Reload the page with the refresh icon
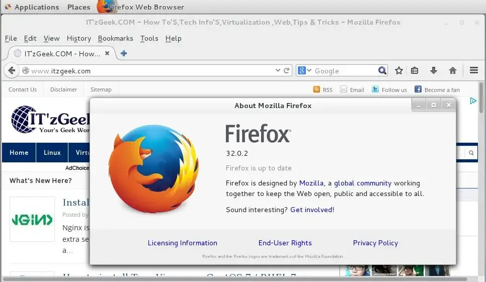Screen dimensions: 486x282 click(x=287, y=70)
